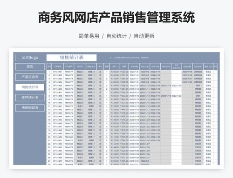Screen dimensions: 233x178
Task: Select order number cell DF-51433
Action: [x=58, y=79]
